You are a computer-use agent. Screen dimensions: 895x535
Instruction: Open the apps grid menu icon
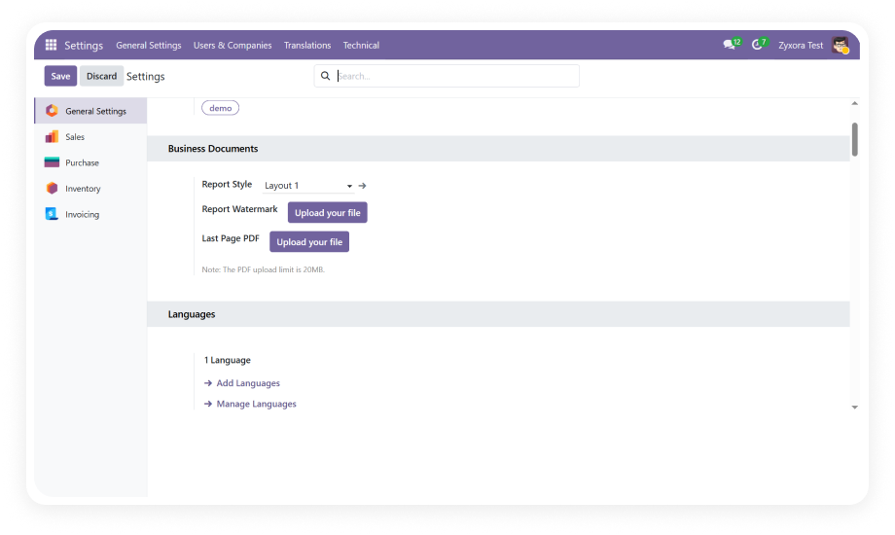(x=51, y=45)
